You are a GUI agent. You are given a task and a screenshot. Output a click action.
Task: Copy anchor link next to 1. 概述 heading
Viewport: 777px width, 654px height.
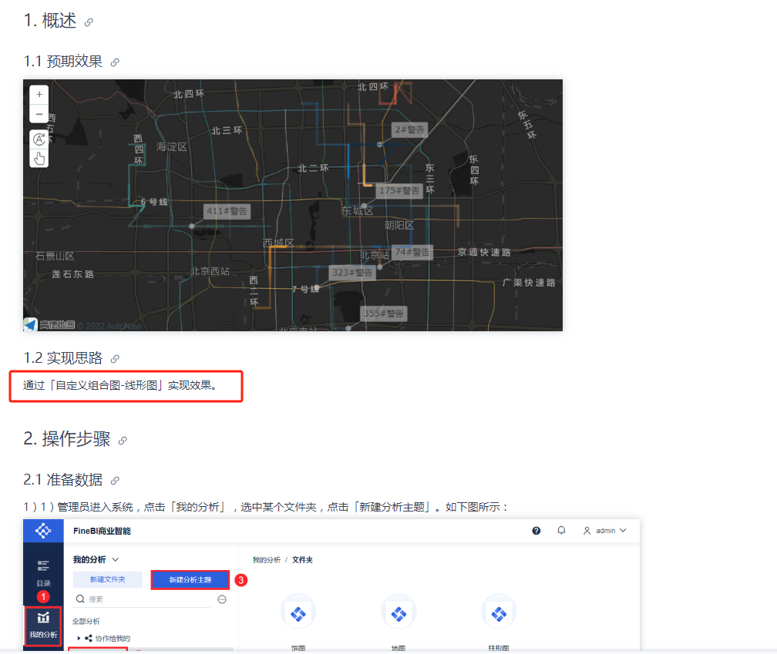[x=89, y=22]
